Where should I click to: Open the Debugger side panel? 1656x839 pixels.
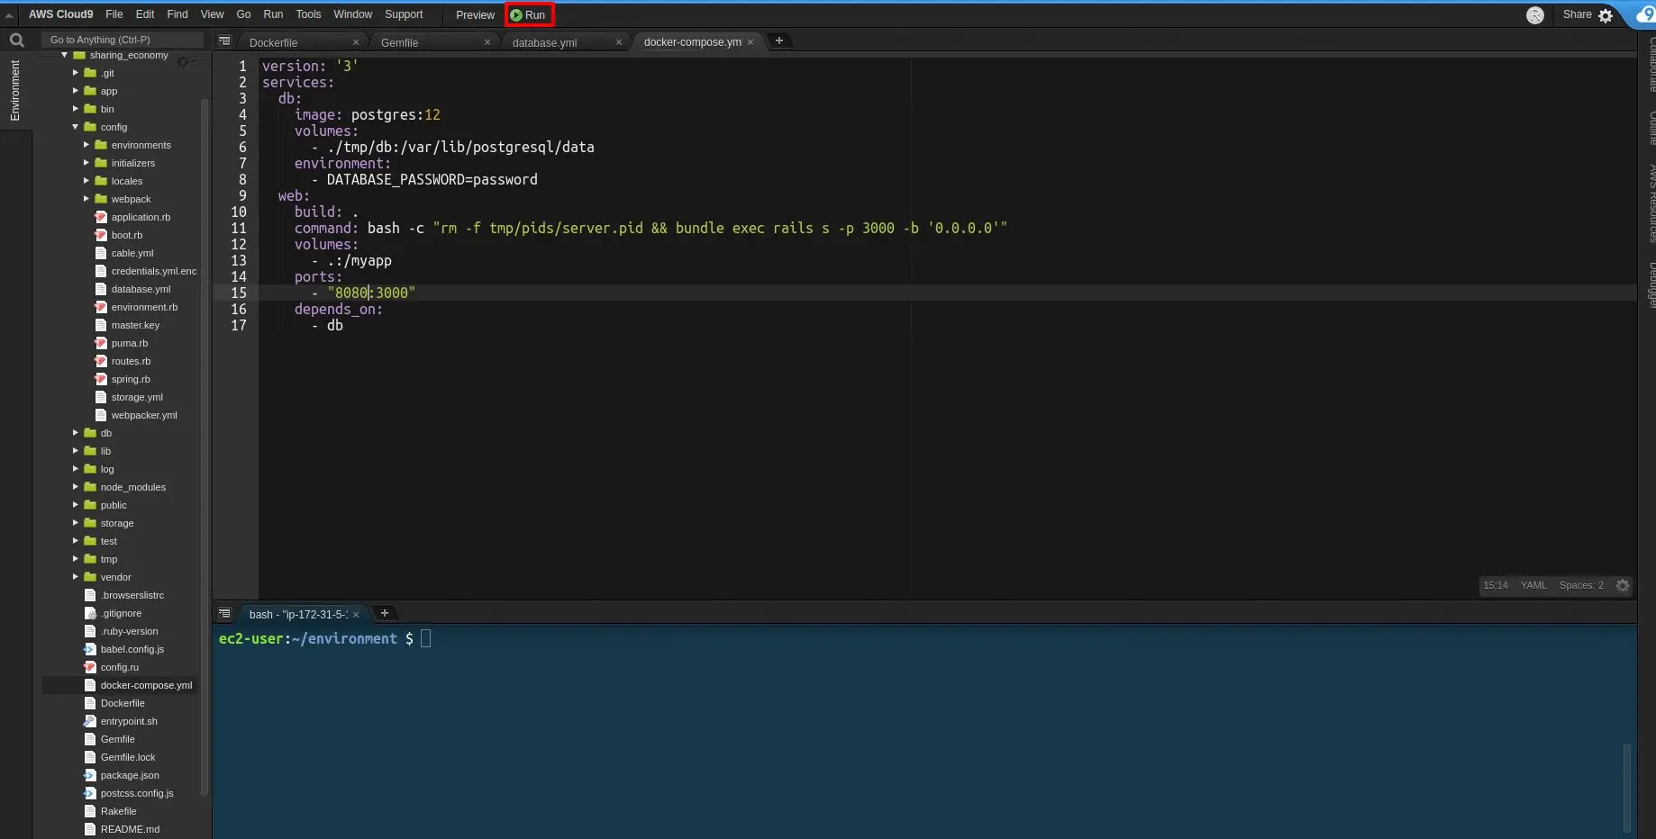[1651, 284]
